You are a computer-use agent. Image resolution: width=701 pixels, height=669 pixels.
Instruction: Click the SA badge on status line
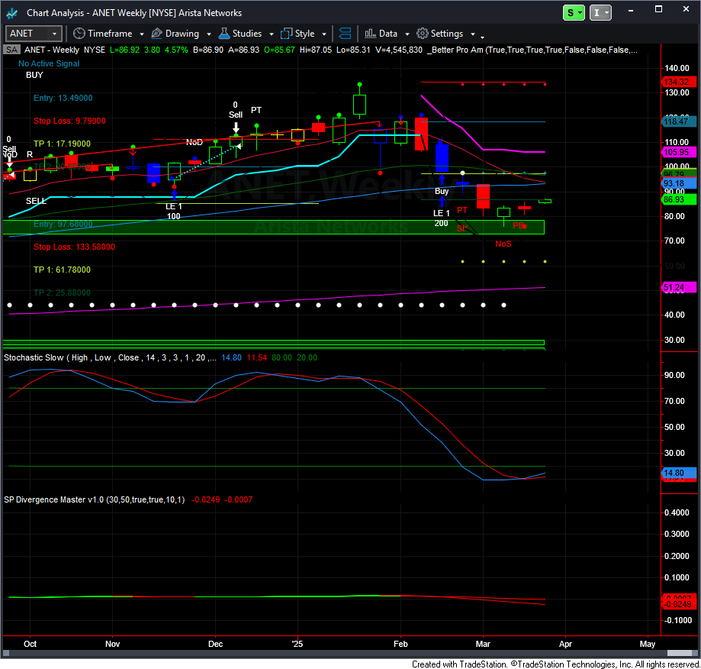11,50
